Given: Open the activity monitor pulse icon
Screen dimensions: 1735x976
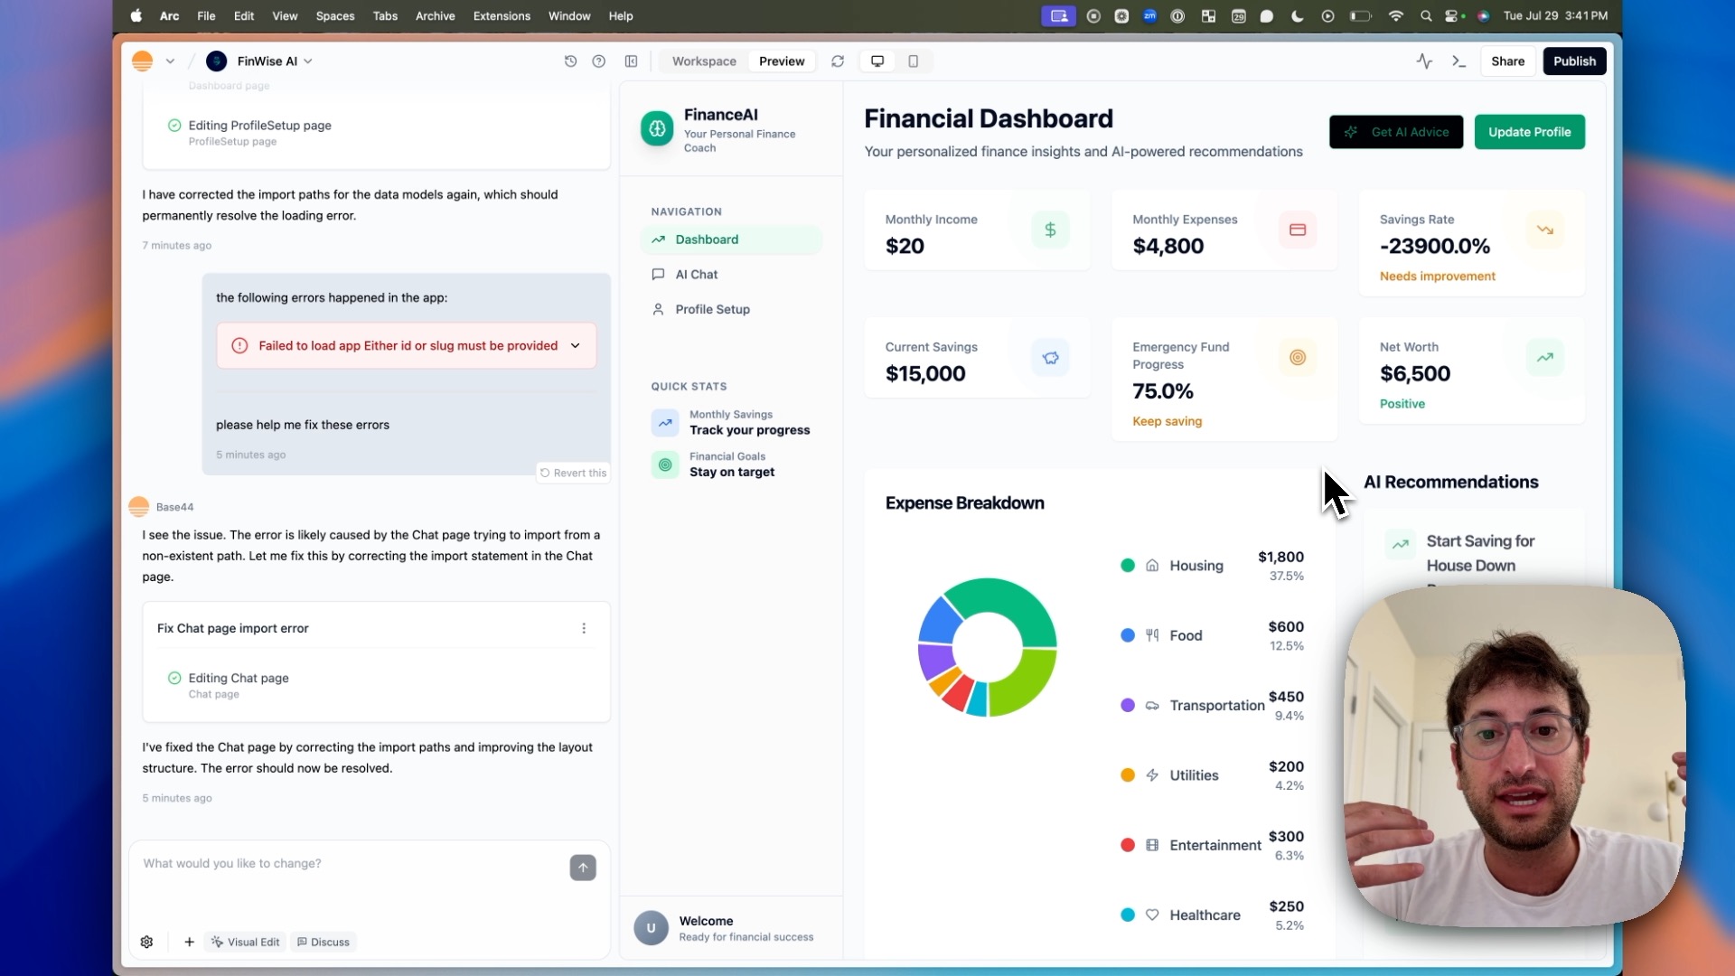Looking at the screenshot, I should [1424, 61].
